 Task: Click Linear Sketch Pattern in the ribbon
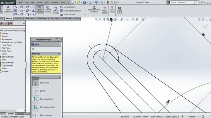71,11
